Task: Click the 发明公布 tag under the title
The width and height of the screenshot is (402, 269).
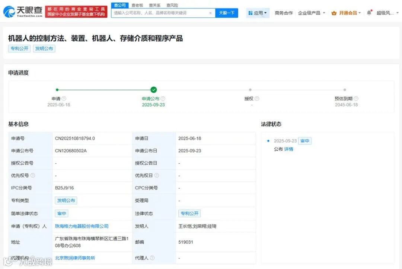Action: coord(44,49)
